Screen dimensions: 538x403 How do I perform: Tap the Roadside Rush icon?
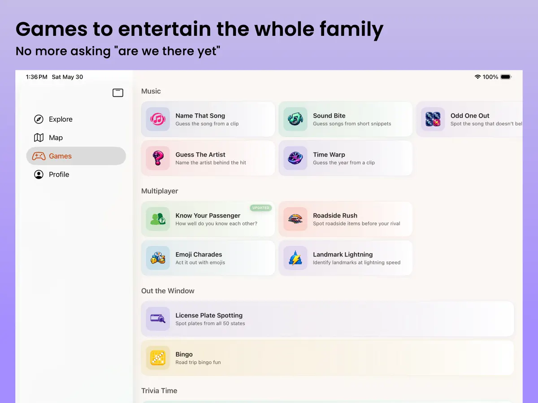[x=295, y=219]
